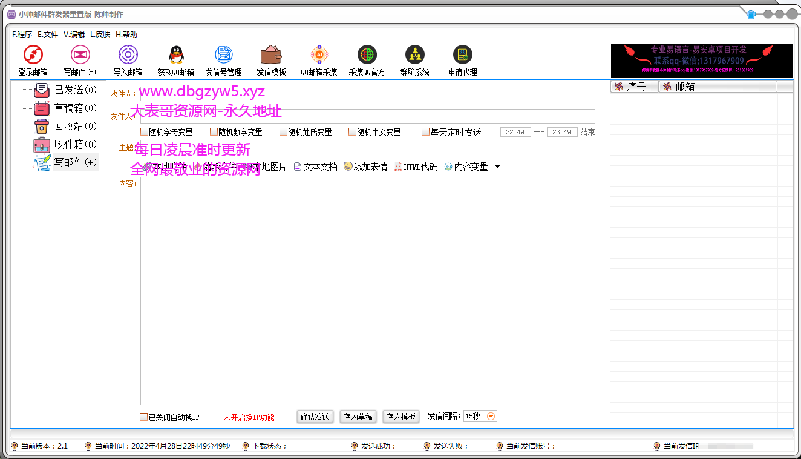
Task: Enable the 随机字母变量 checkbox
Action: [x=144, y=131]
